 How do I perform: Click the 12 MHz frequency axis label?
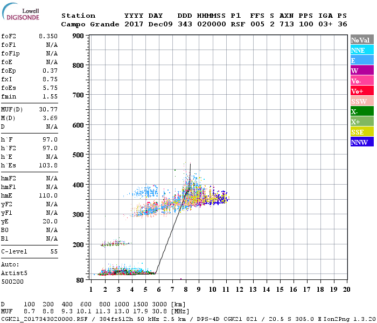tap(239, 290)
